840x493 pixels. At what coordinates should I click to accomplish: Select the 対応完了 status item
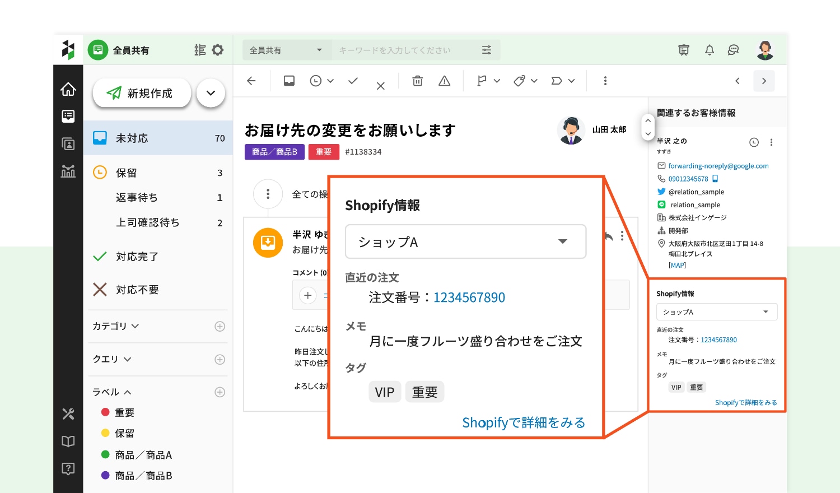[138, 256]
